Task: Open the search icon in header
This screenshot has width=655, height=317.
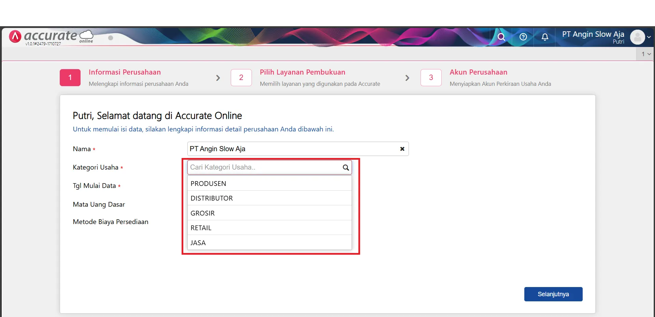Action: pos(501,37)
